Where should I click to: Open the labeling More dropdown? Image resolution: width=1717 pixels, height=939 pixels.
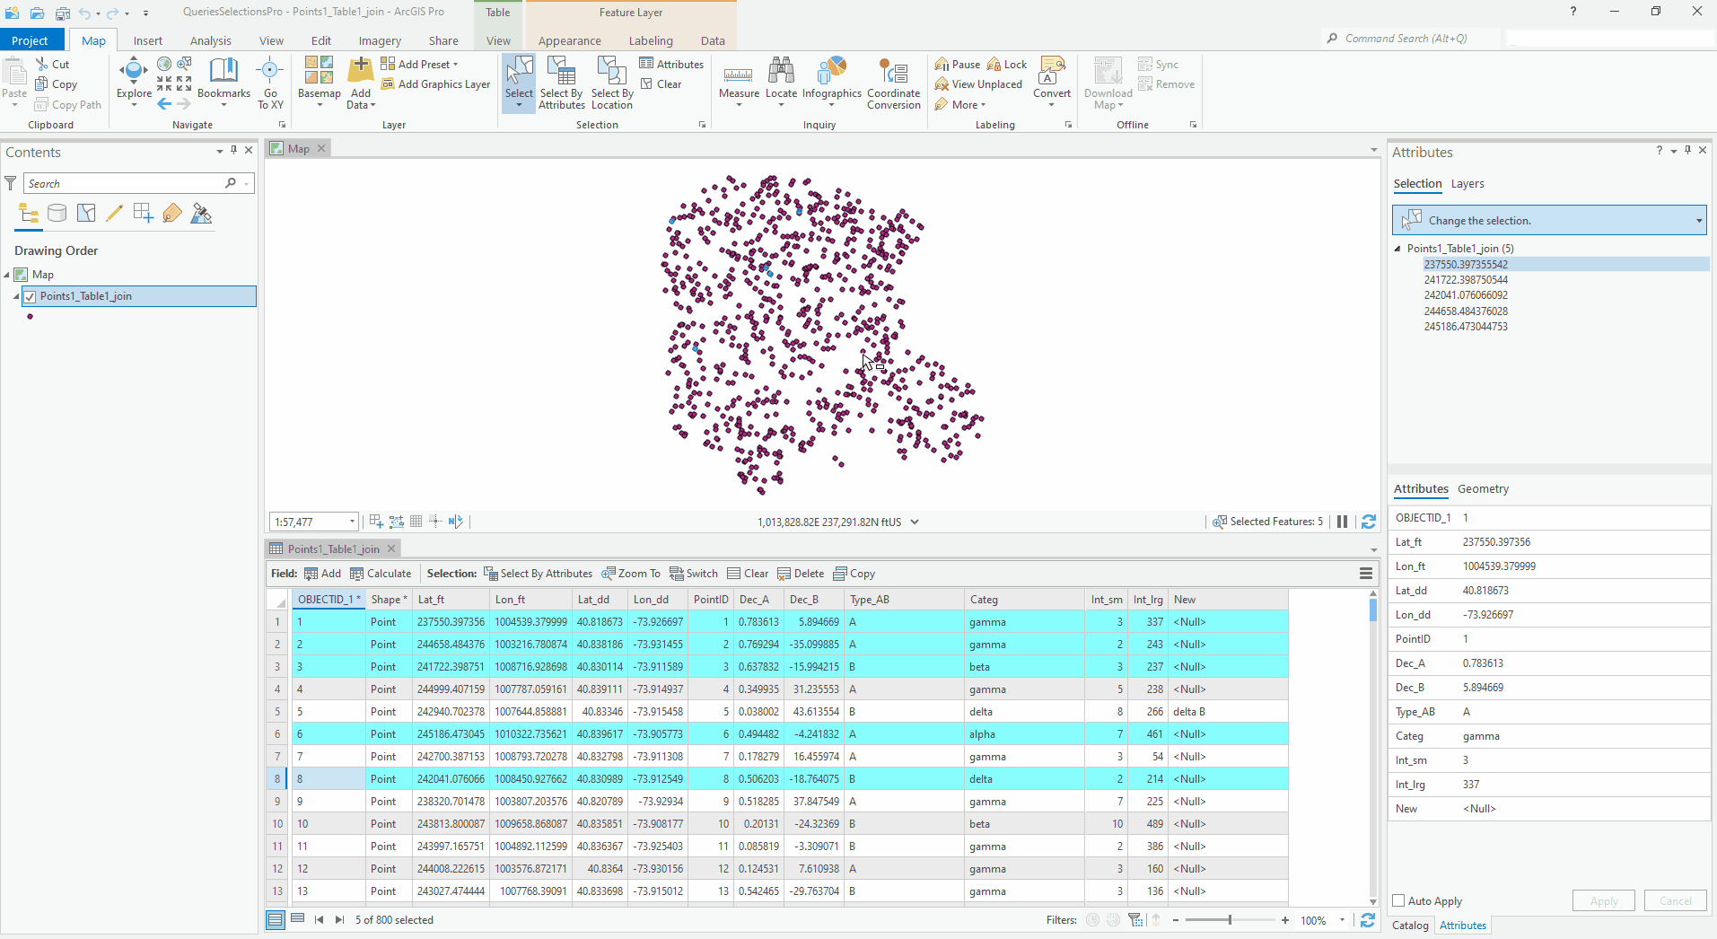coord(960,105)
